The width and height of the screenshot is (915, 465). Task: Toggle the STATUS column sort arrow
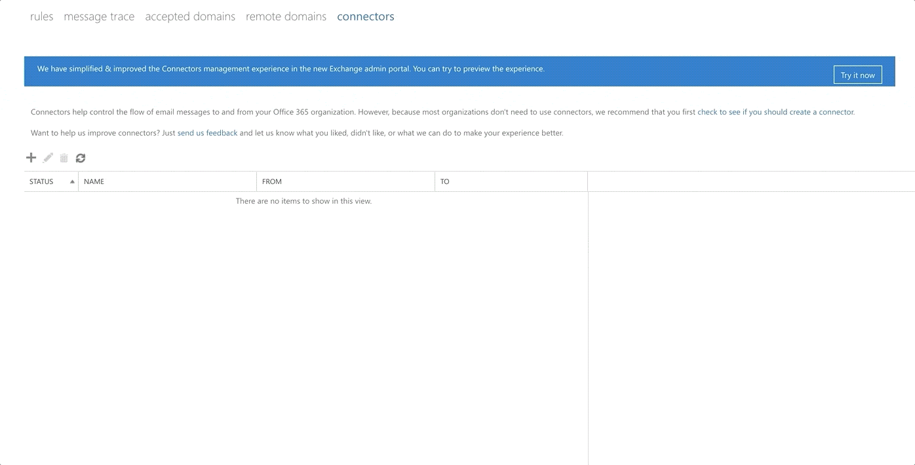[x=72, y=181]
